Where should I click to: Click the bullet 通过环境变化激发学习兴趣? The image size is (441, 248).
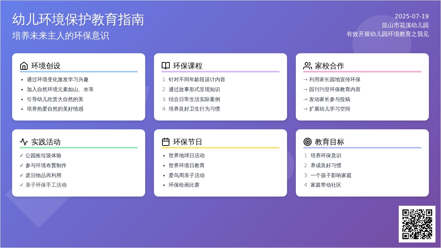point(58,79)
